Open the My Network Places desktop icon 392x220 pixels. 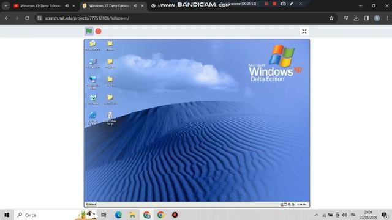click(92, 82)
